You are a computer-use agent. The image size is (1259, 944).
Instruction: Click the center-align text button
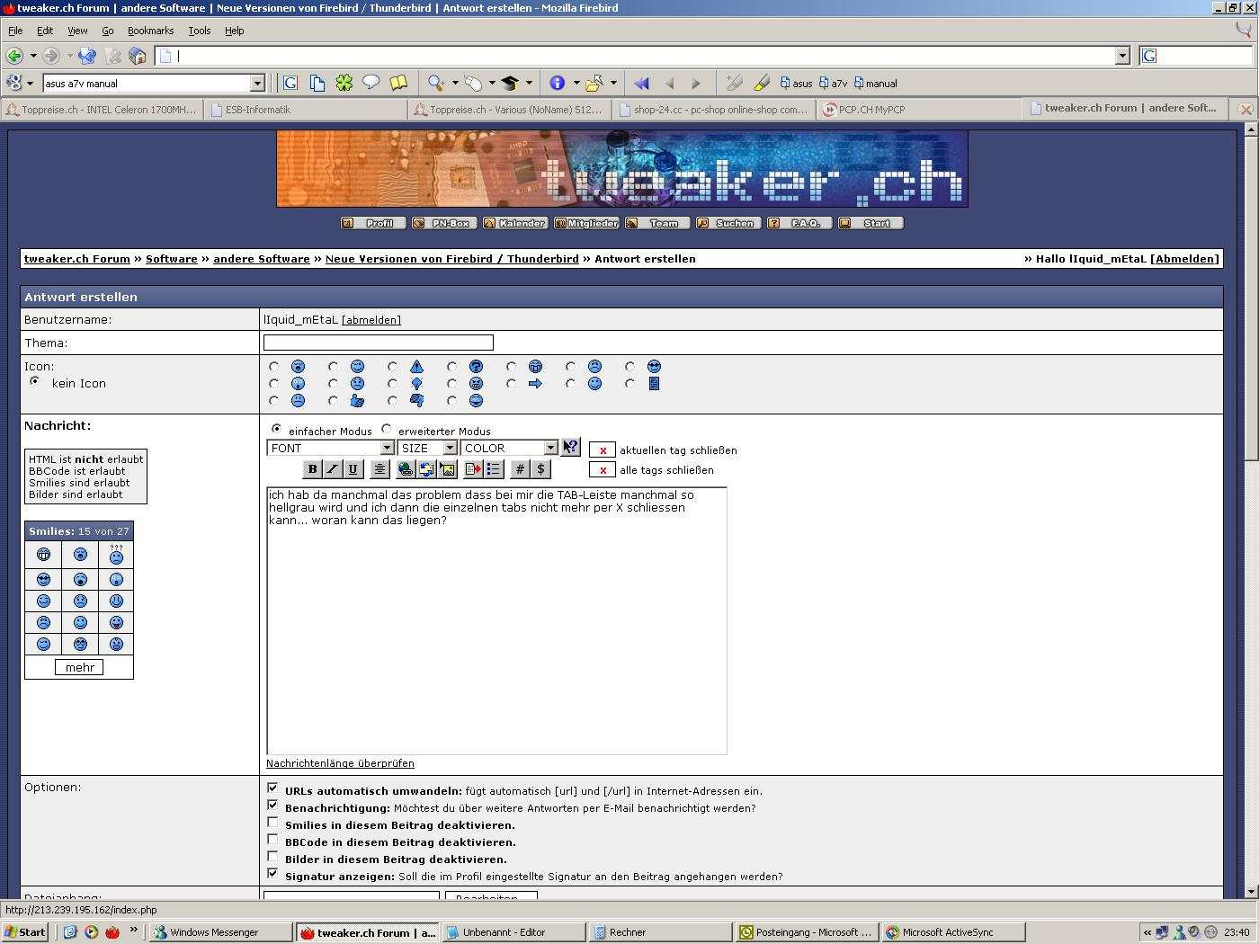379,469
